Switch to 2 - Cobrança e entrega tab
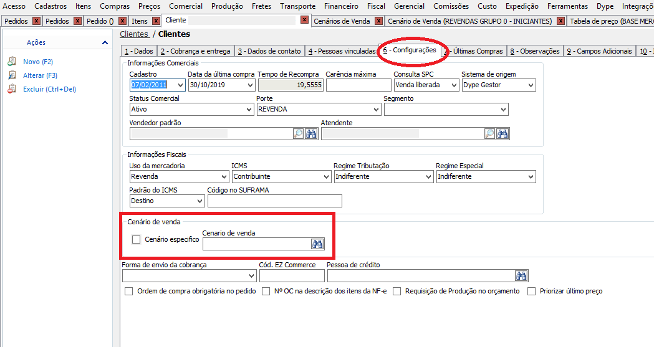The height and width of the screenshot is (347, 654). click(x=196, y=51)
